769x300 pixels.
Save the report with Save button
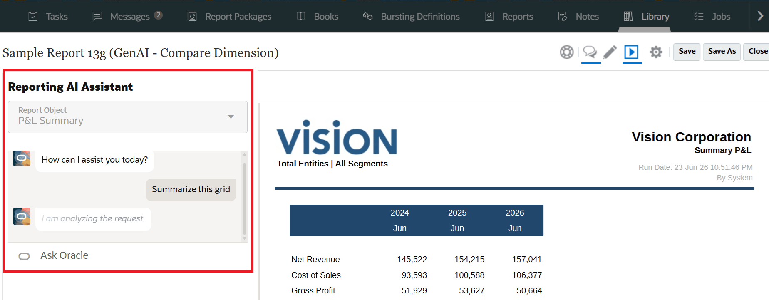[x=687, y=52]
